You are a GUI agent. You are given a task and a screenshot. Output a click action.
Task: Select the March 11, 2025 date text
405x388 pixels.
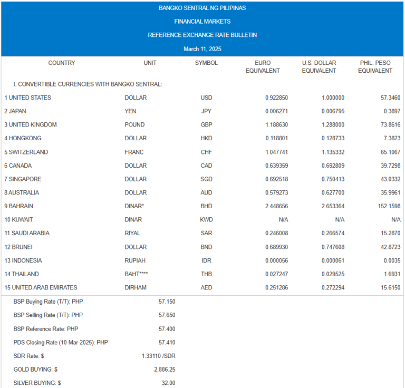202,49
